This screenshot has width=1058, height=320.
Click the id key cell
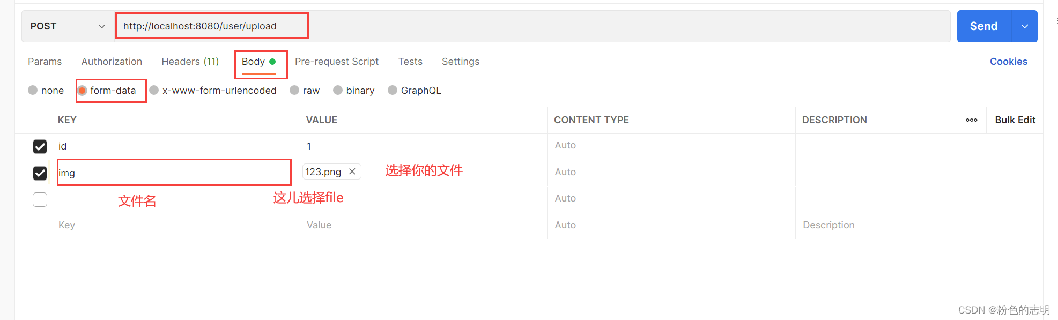(x=175, y=146)
